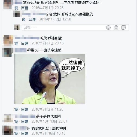Open the avatar of the 吃海鮮補身體 commenter
Image resolution: width=137 pixels, height=137 pixels.
[8, 40]
